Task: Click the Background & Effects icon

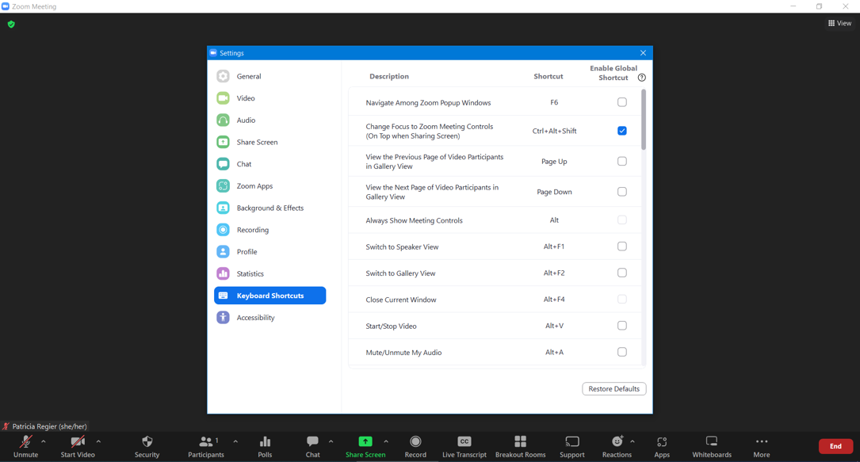Action: tap(223, 208)
